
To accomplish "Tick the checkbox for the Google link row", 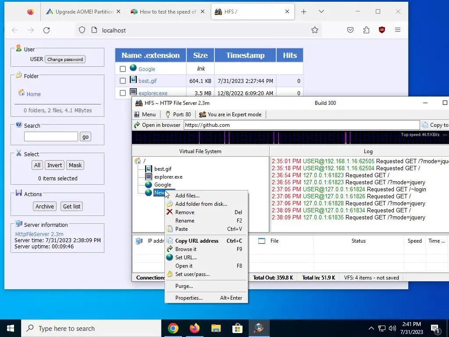I will (123, 69).
